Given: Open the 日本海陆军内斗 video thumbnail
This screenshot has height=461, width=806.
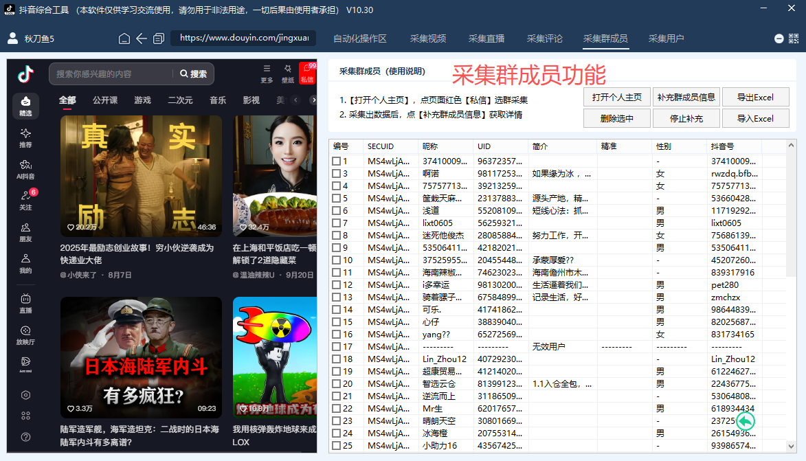Looking at the screenshot, I should coord(142,357).
